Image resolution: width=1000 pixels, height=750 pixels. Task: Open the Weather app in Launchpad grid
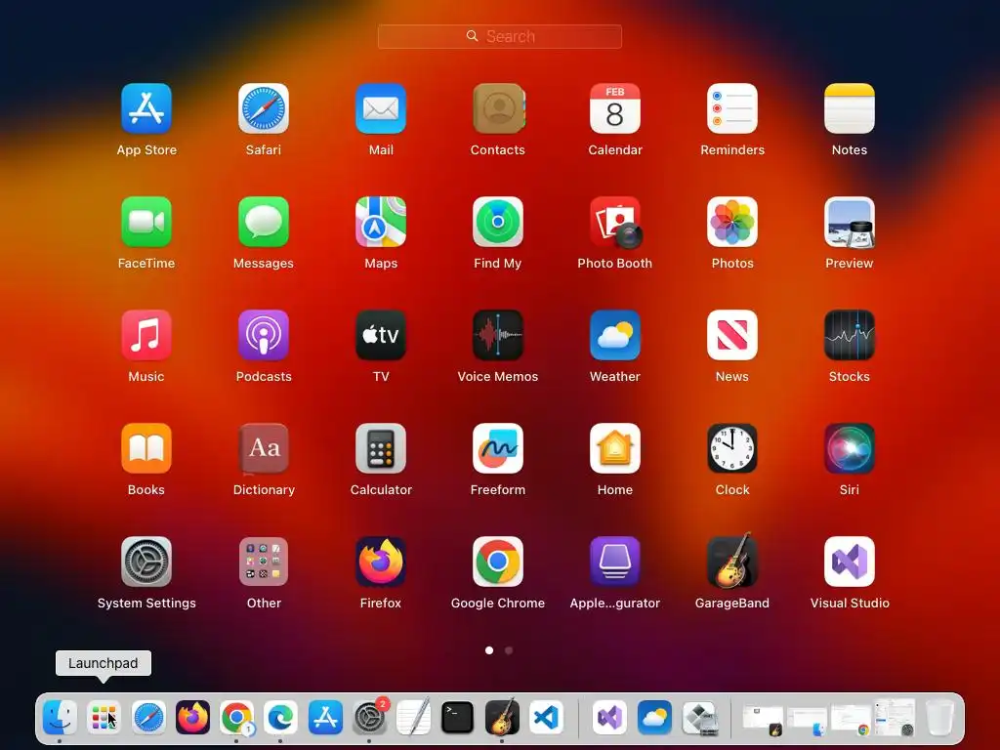[x=615, y=335]
